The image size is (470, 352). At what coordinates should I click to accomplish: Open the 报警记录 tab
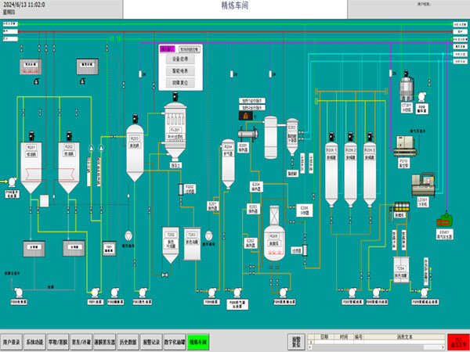click(154, 342)
